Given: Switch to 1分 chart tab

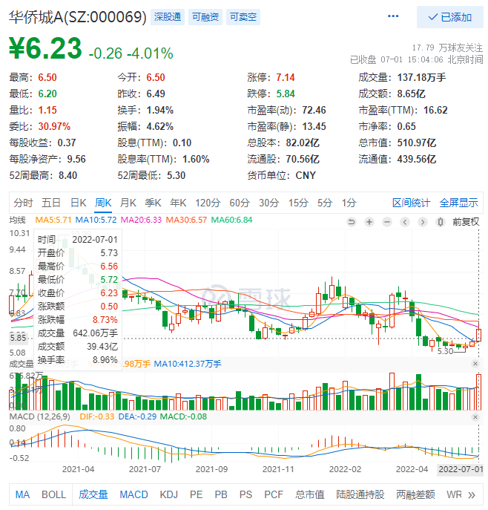Looking at the screenshot, I should 349,203.
